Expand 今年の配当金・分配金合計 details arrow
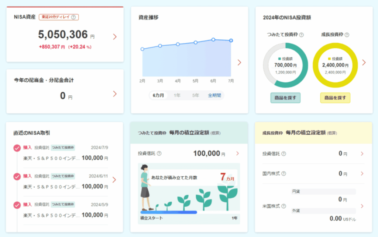Viewport: 378px width, 237px height. coord(115,94)
